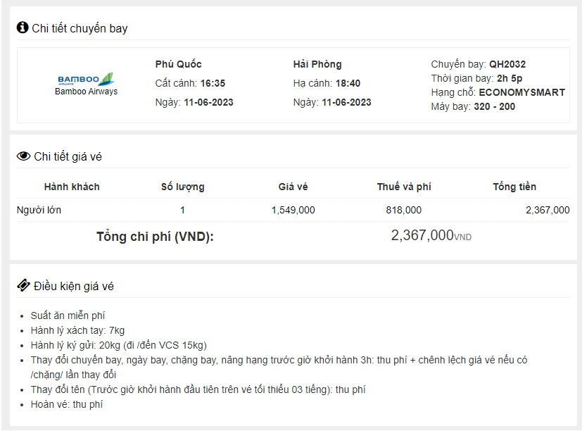Screen dimensions: 582x431
Task: Click the ticket icon beside Điều kiện giá vé
Action: click(x=23, y=286)
